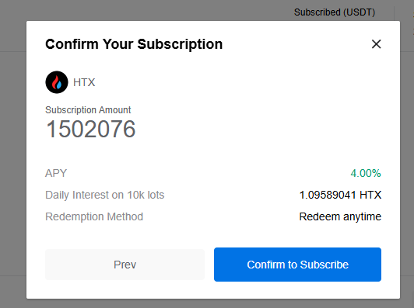Click the empty area below the subscription amount

pos(213,153)
